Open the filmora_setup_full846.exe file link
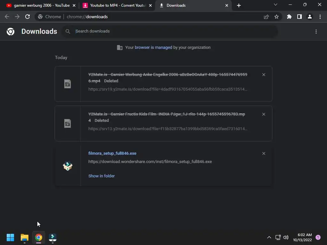 (112, 153)
